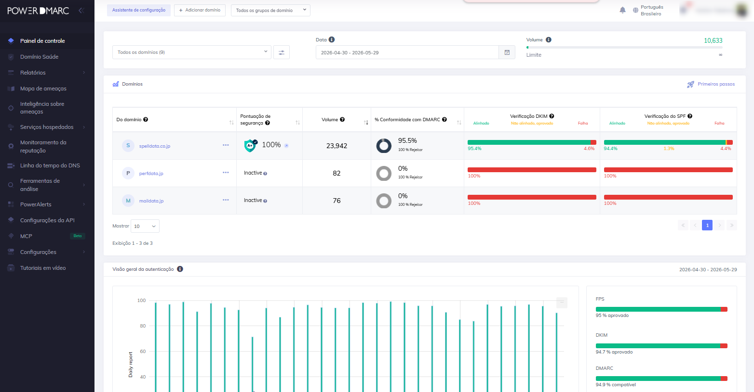Click the total volume figure 10,633
This screenshot has width=754, height=392.
point(713,40)
